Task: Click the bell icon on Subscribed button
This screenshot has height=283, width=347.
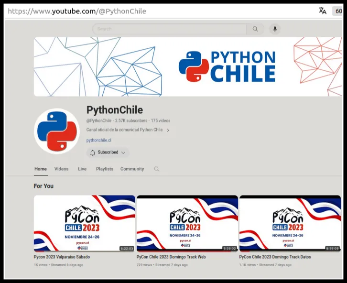Action: [x=93, y=152]
